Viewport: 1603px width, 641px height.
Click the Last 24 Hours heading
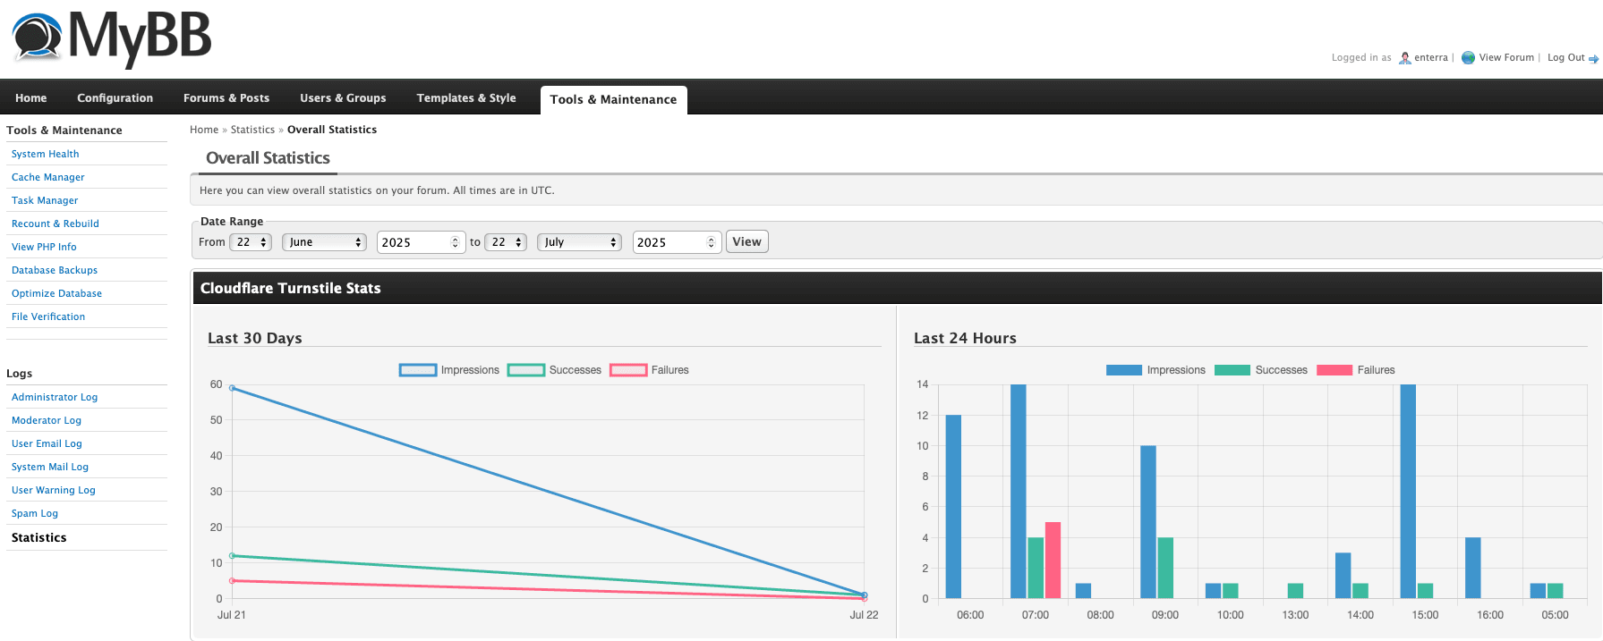click(x=965, y=338)
